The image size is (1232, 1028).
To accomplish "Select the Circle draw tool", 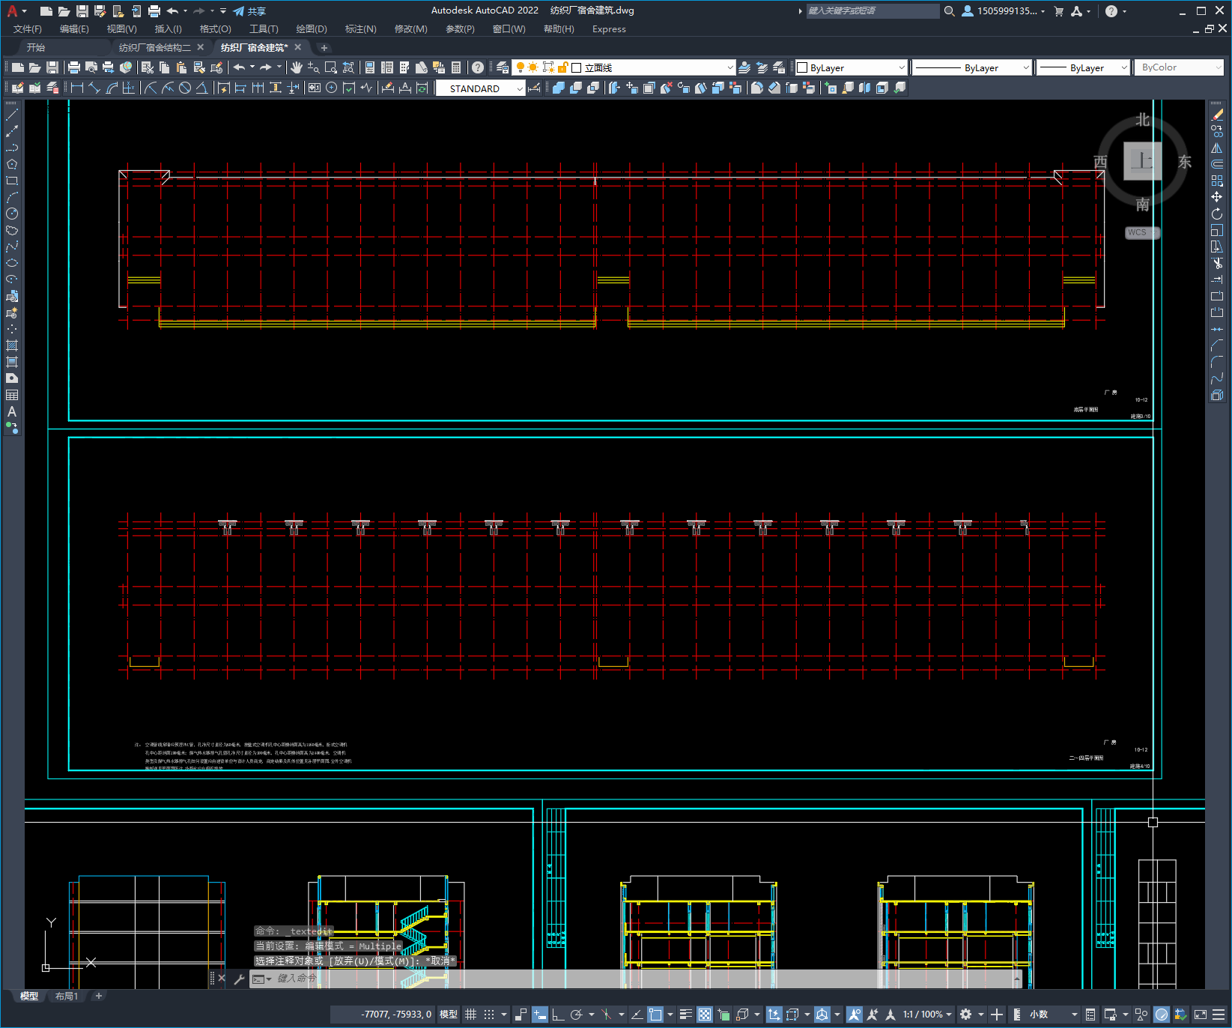I will [12, 214].
